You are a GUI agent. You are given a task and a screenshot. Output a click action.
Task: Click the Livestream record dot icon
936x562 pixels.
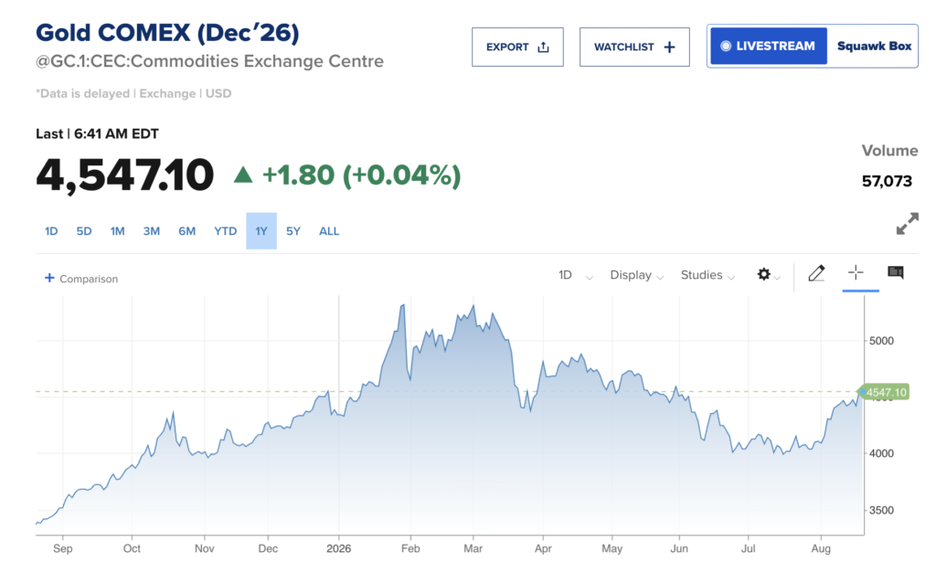[x=725, y=46]
